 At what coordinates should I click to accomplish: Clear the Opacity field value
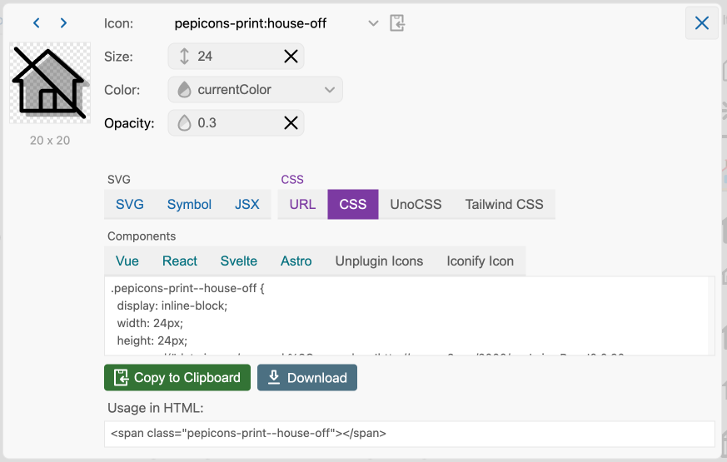[291, 123]
